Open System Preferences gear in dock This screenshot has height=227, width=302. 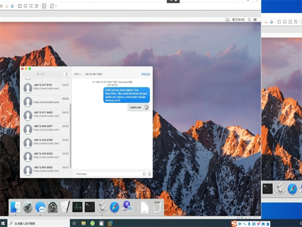tap(52, 206)
